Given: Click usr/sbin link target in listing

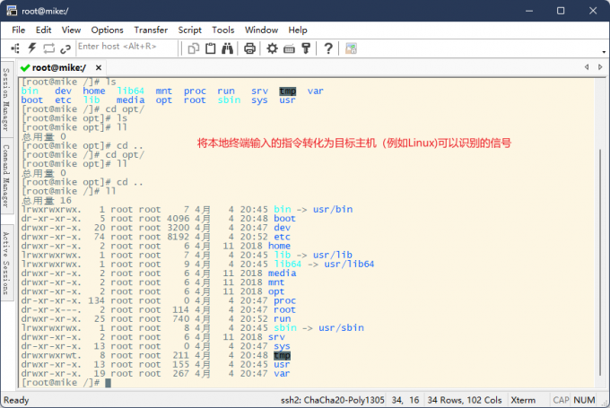Looking at the screenshot, I should pyautogui.click(x=341, y=328).
